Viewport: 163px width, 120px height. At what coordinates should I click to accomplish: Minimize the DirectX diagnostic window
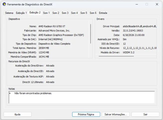(137, 4)
